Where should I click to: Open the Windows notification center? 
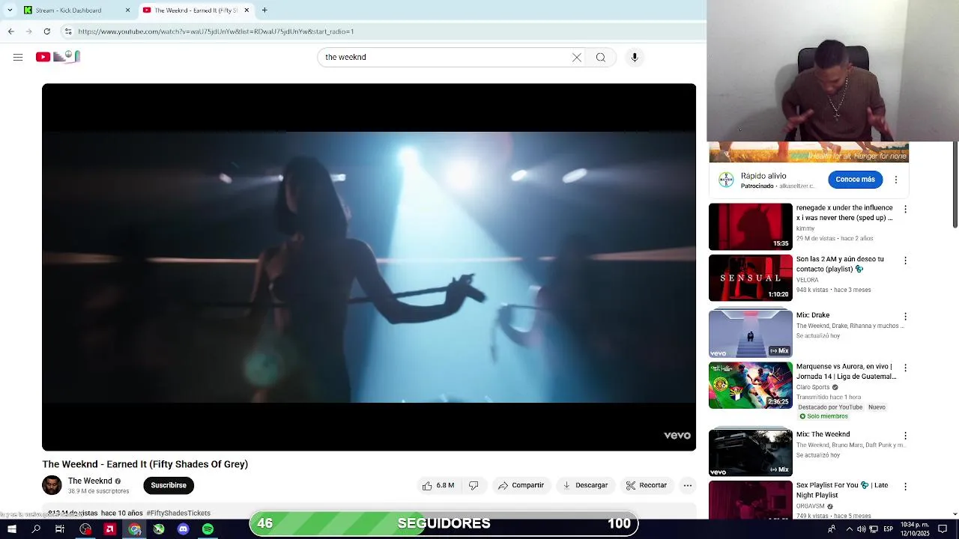(943, 529)
